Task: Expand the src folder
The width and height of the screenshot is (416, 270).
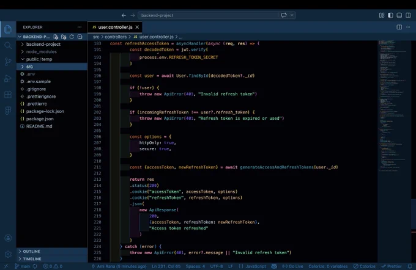Action: [52, 67]
